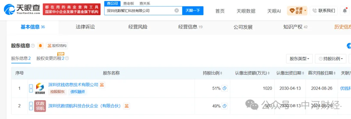This screenshot has height=119, width=351.
Task: Open the 法律诉讼 tab
Action: (x=85, y=27)
